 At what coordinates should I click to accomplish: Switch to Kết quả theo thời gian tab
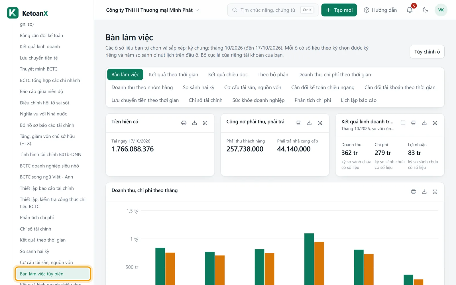(x=174, y=75)
